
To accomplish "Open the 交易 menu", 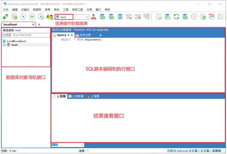I will click(x=89, y=10).
